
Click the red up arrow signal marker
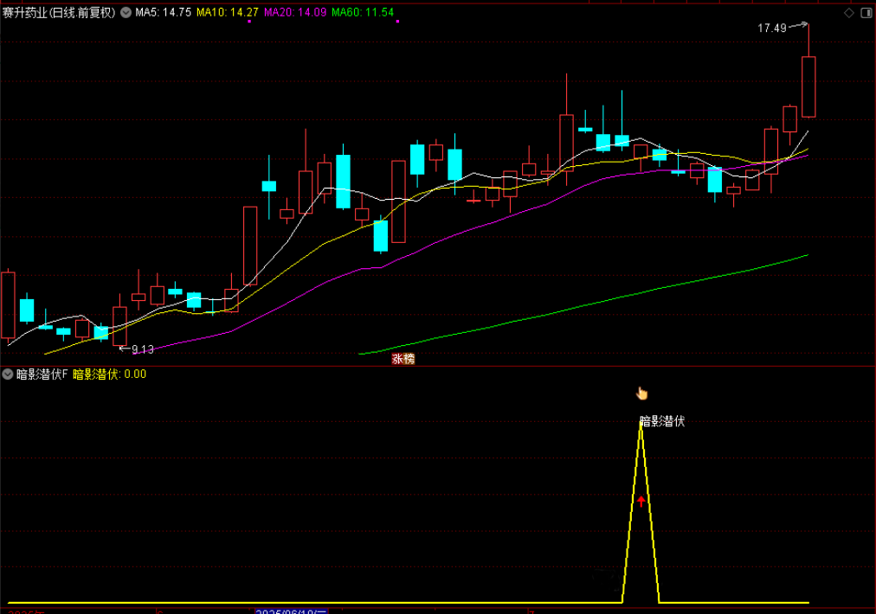point(641,500)
